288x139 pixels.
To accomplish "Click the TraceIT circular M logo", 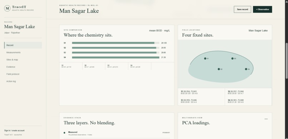I will coord(7,8).
